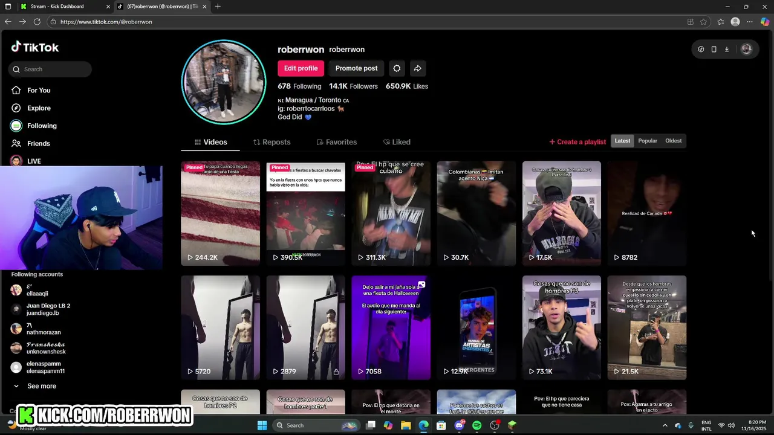Open Discord from the taskbar
The image size is (774, 435).
click(x=460, y=425)
